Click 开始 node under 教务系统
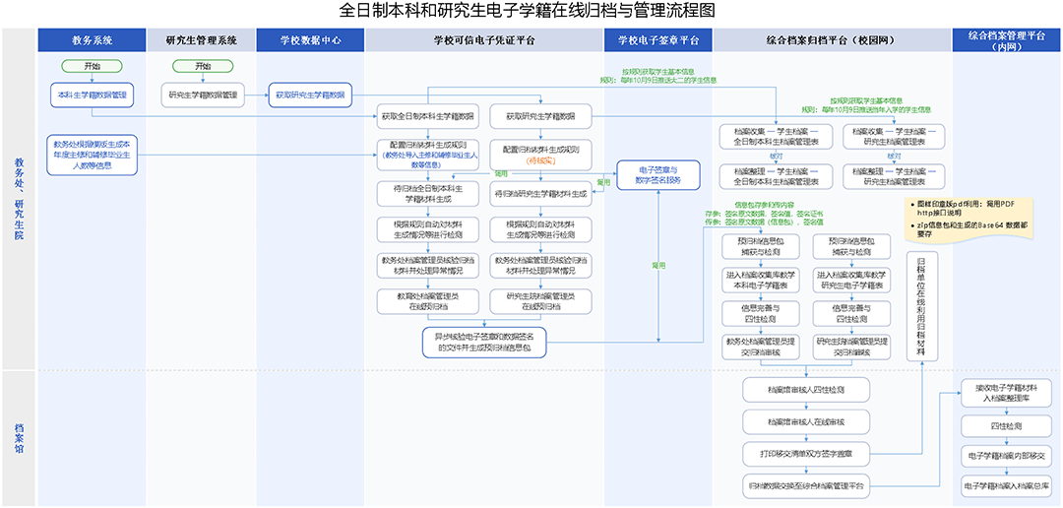The height and width of the screenshot is (508, 1063). click(93, 66)
